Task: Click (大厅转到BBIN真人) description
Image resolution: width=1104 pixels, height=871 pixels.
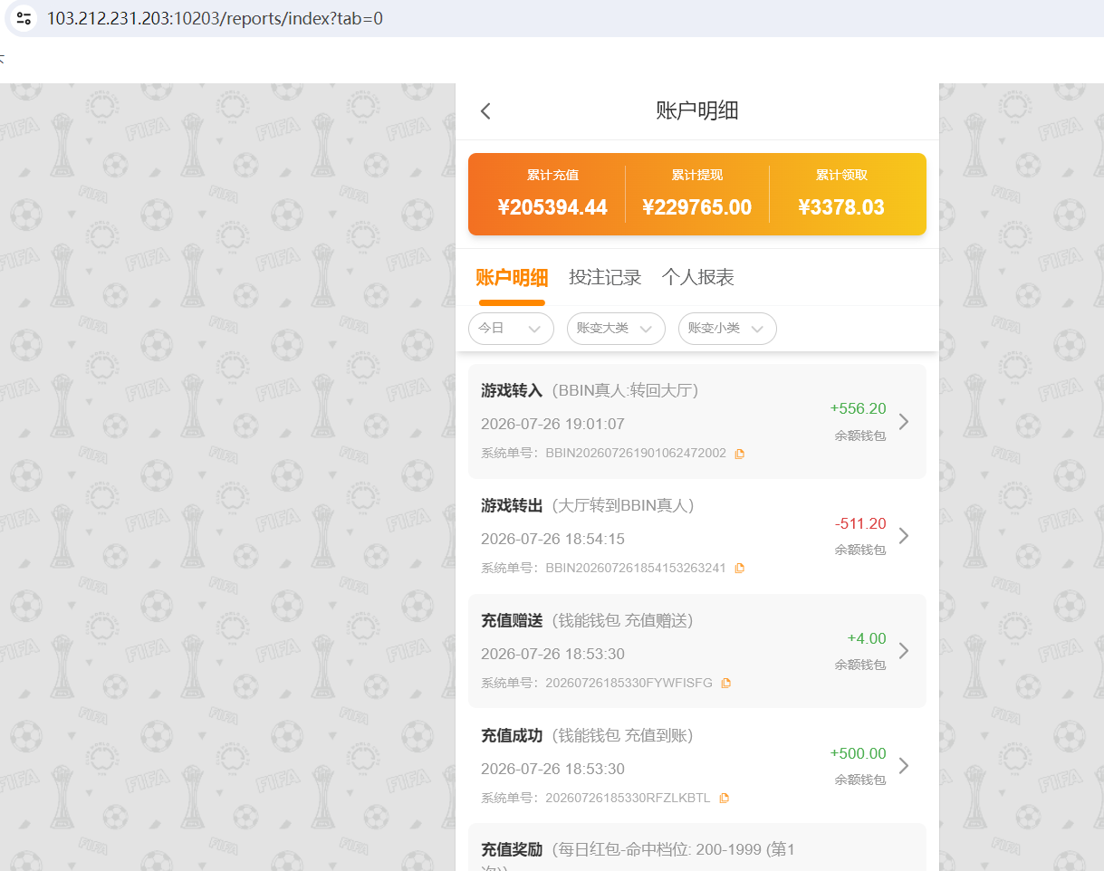Action: tap(623, 506)
